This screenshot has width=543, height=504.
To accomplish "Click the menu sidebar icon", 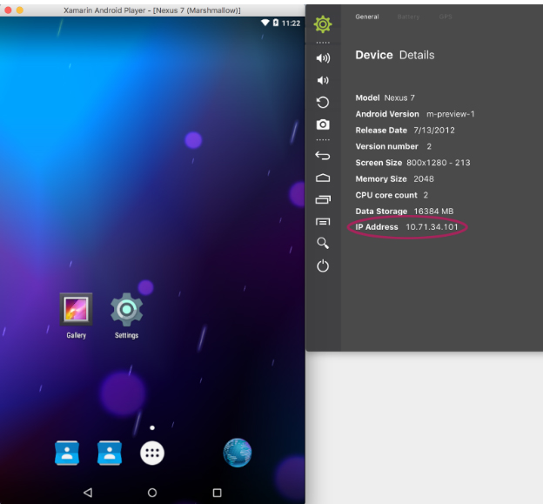I will coord(323,222).
